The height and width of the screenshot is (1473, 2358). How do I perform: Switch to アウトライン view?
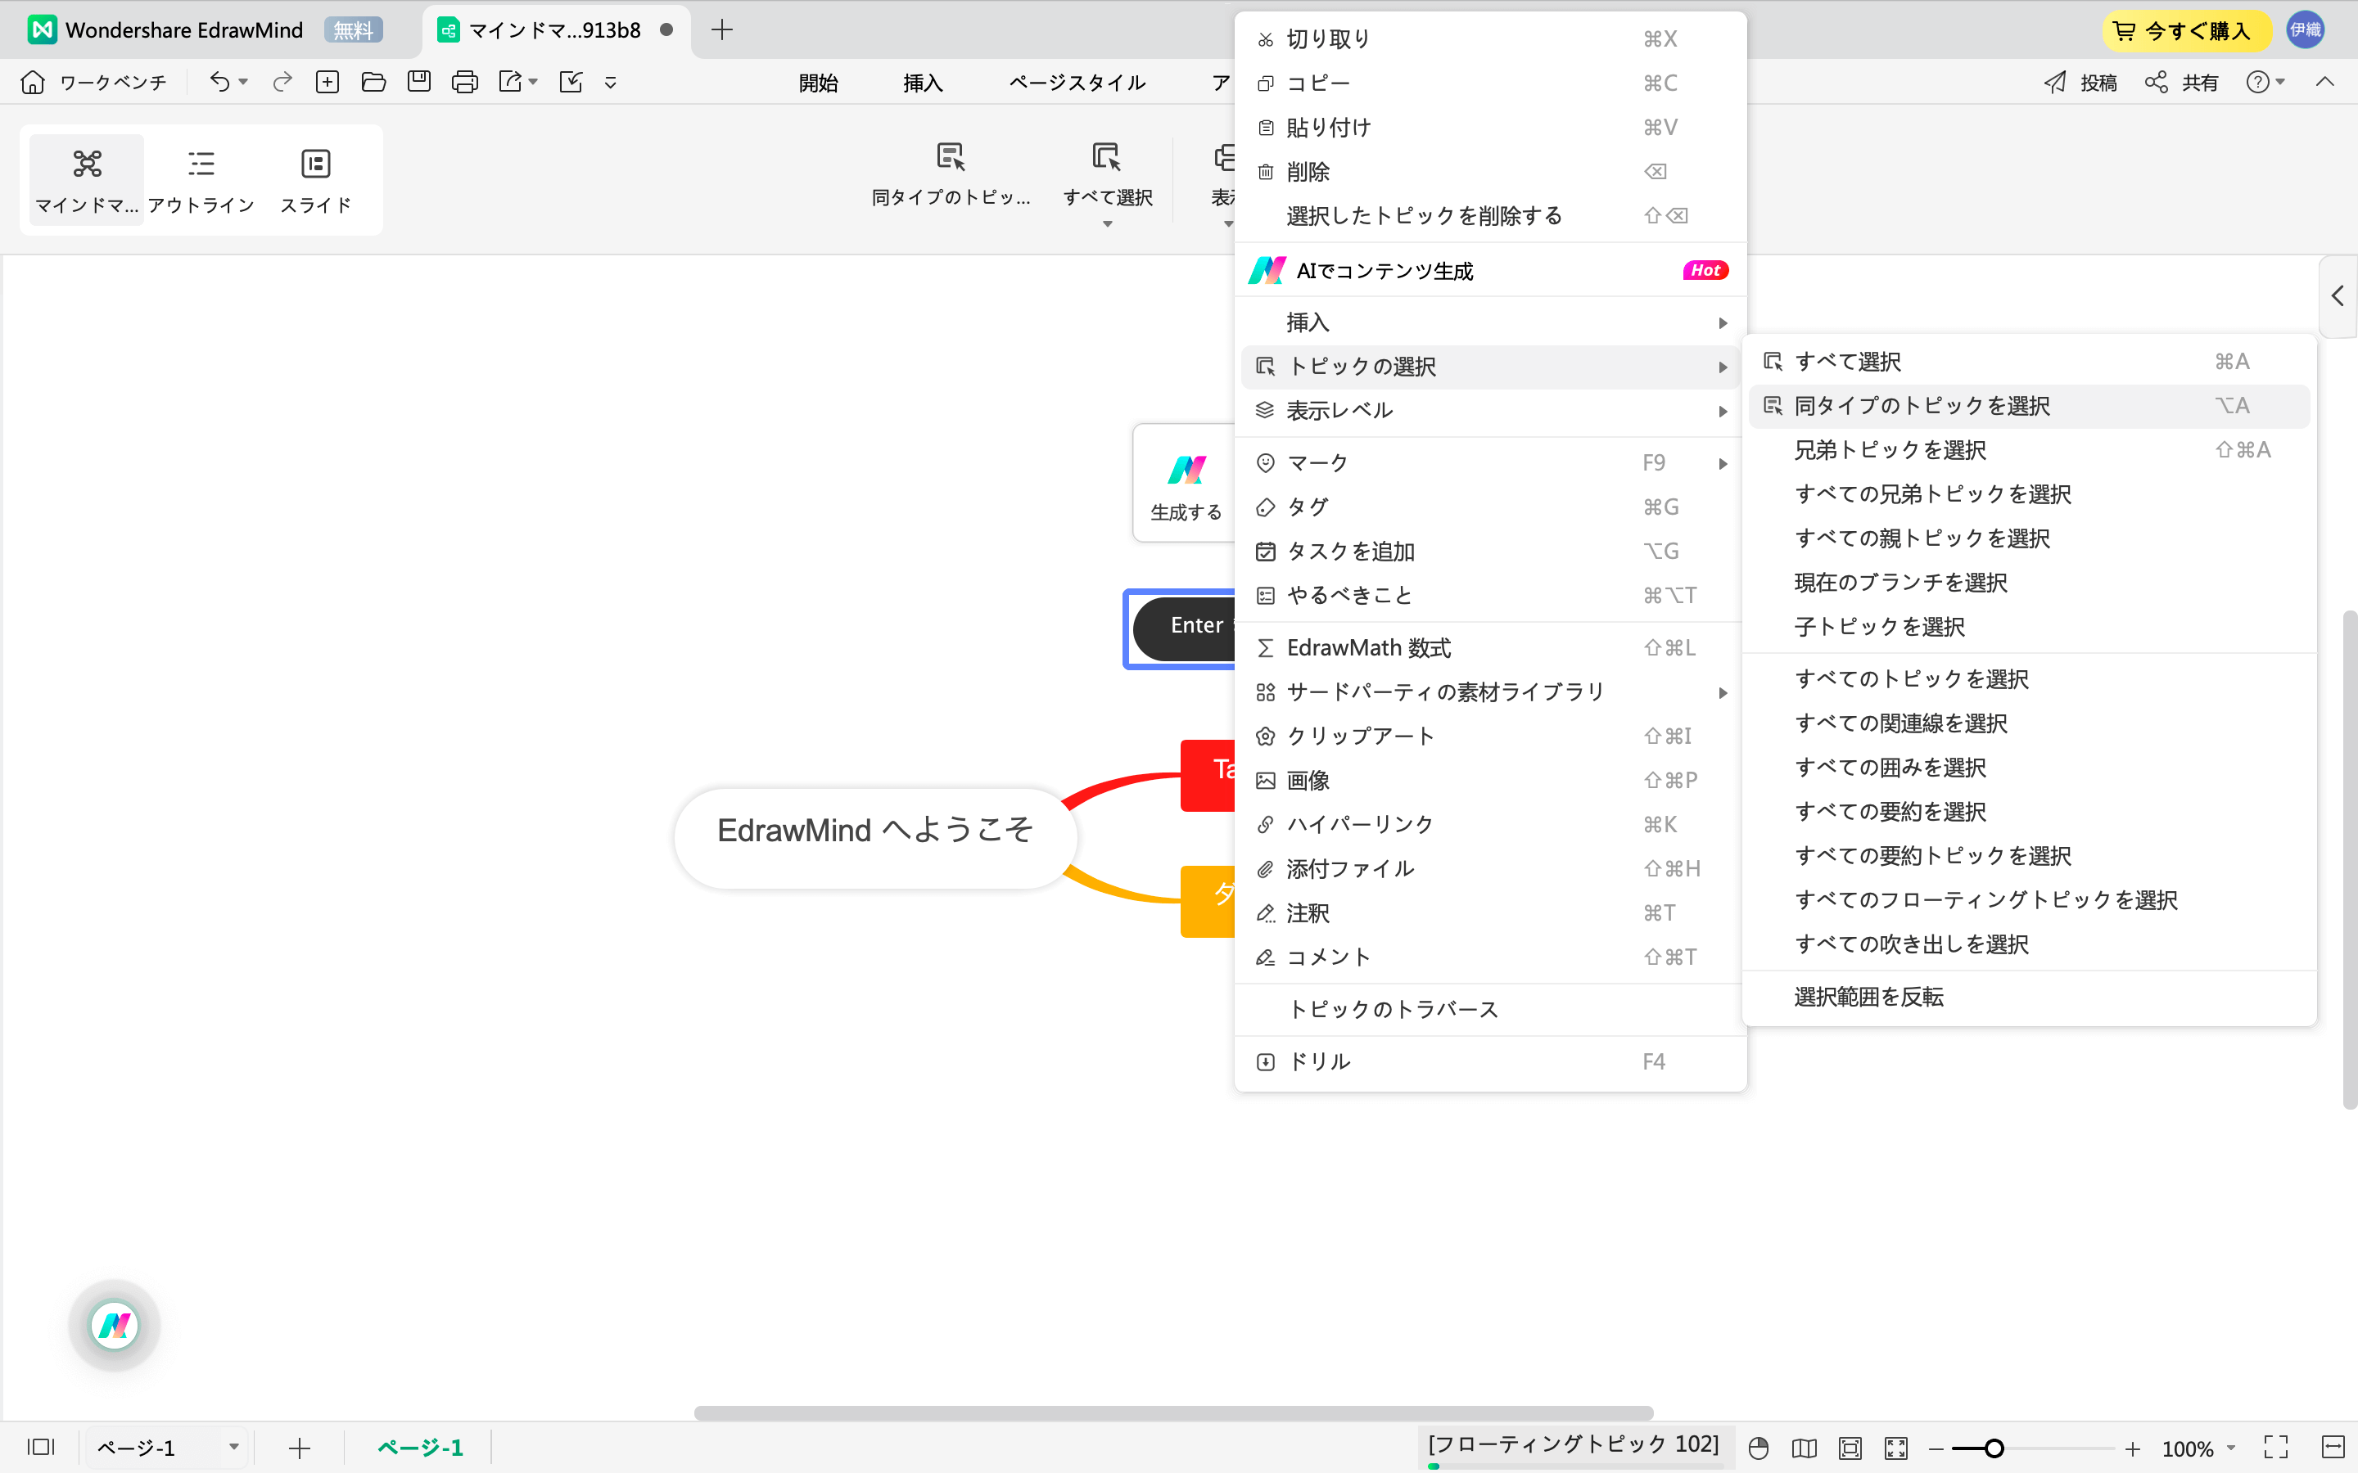point(201,179)
